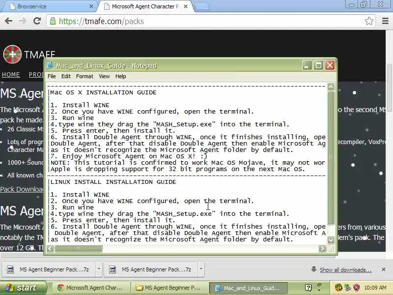Switch to Microsoft Agent Char taskbar button
The width and height of the screenshot is (393, 295).
point(92,288)
